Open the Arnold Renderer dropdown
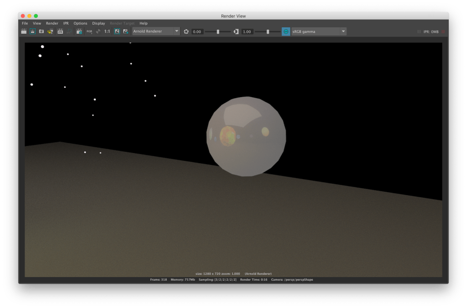 click(x=156, y=31)
